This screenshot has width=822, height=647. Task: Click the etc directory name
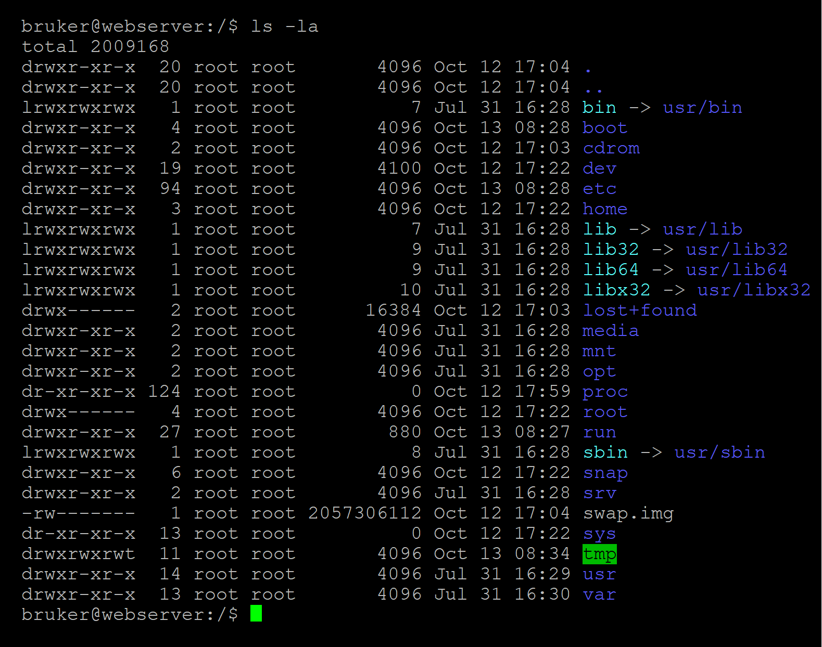point(599,189)
